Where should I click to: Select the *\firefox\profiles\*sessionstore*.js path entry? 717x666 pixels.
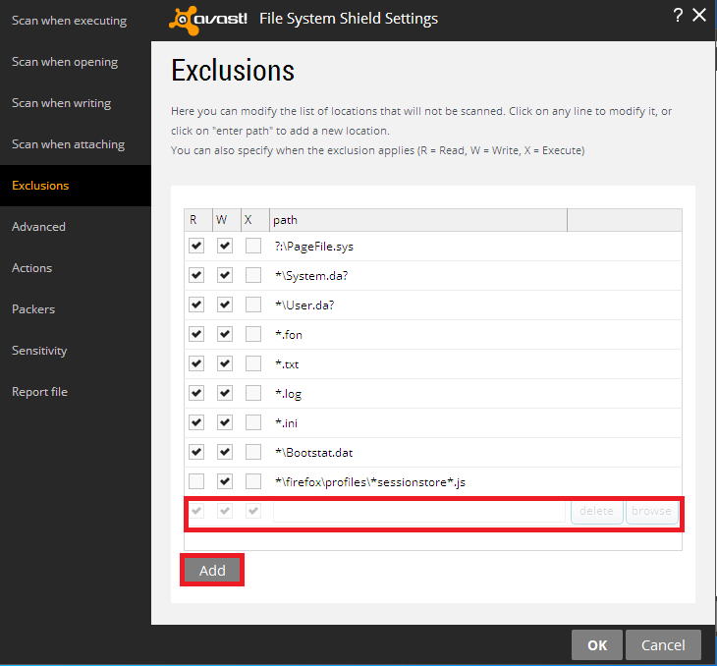click(x=370, y=482)
